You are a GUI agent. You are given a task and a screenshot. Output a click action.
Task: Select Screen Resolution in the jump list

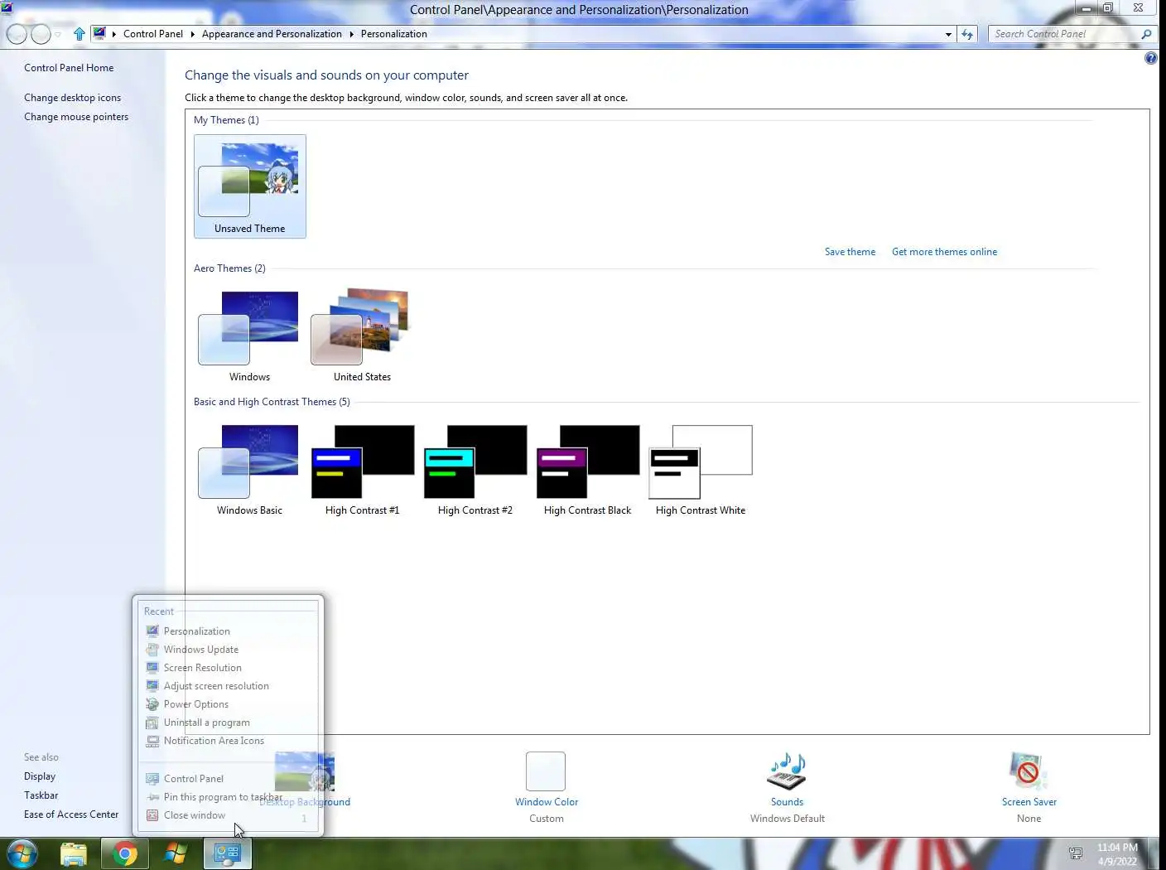point(229,668)
